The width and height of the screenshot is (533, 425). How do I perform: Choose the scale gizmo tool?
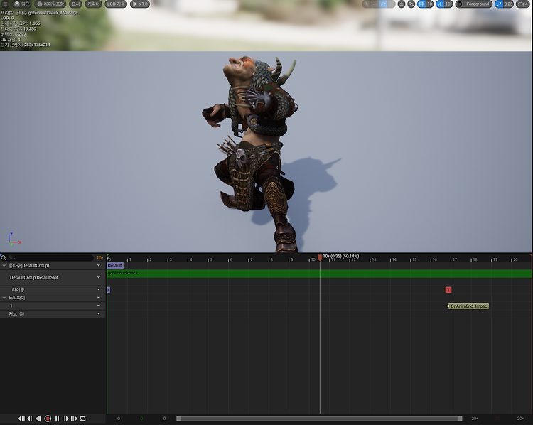tap(392, 4)
